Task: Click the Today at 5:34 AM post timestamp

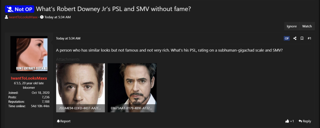Action: click(68, 38)
